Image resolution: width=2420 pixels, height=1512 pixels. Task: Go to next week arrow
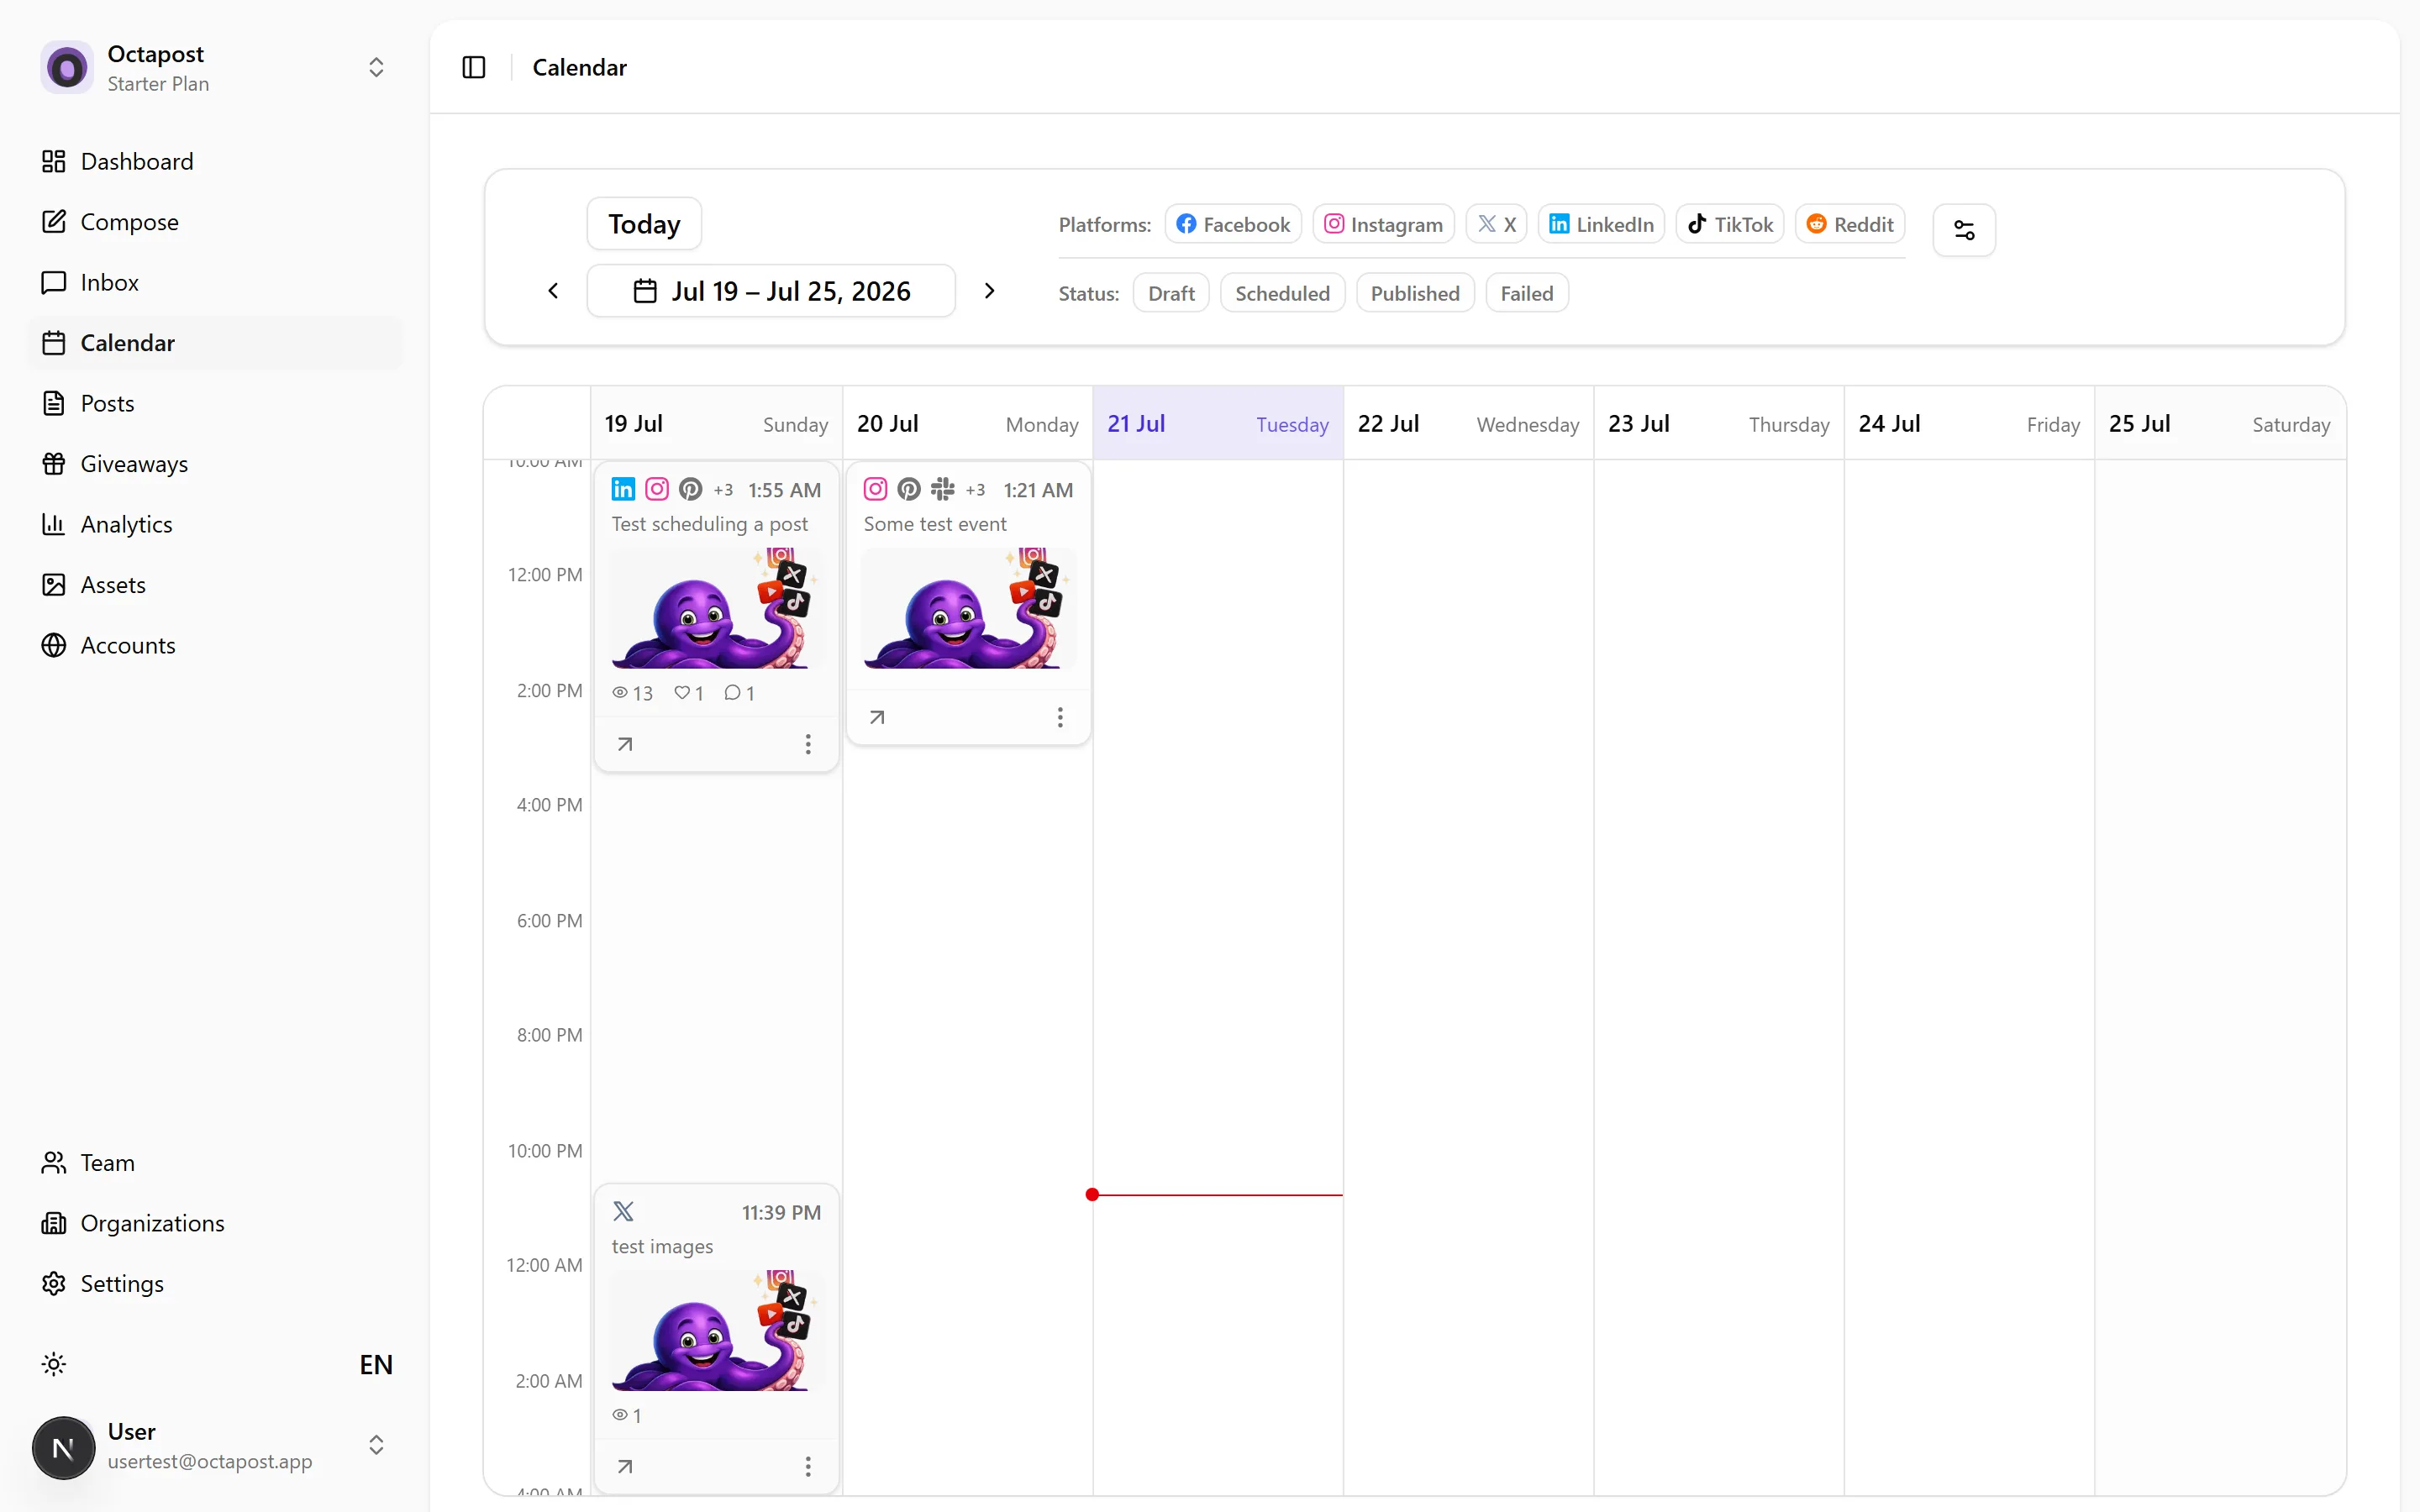989,291
